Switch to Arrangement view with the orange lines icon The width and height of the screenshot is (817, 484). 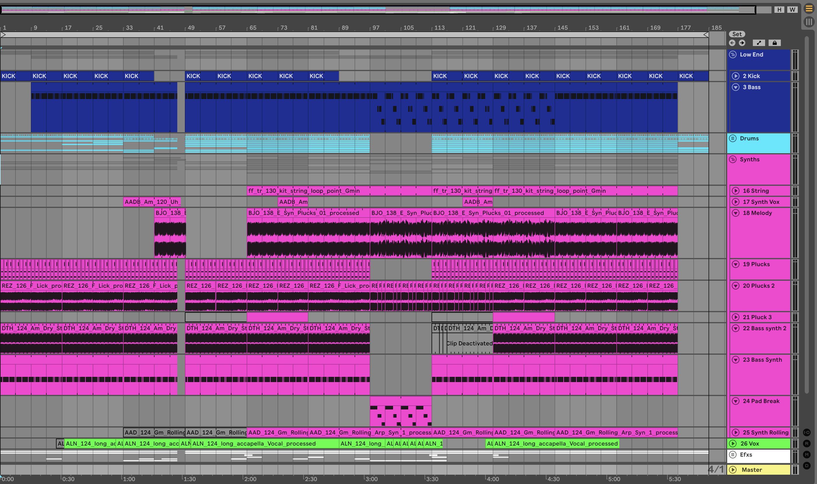point(809,8)
